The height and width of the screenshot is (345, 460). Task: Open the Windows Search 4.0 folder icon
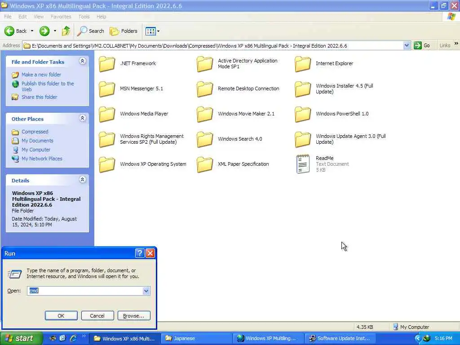[x=205, y=139]
